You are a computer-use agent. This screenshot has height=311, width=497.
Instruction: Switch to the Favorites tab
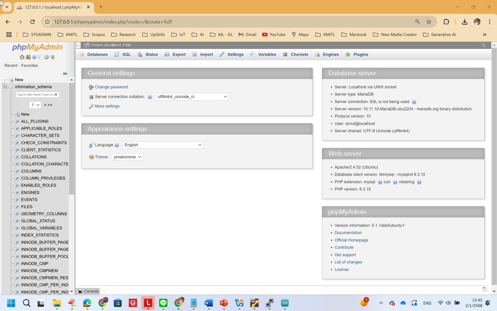pos(29,65)
